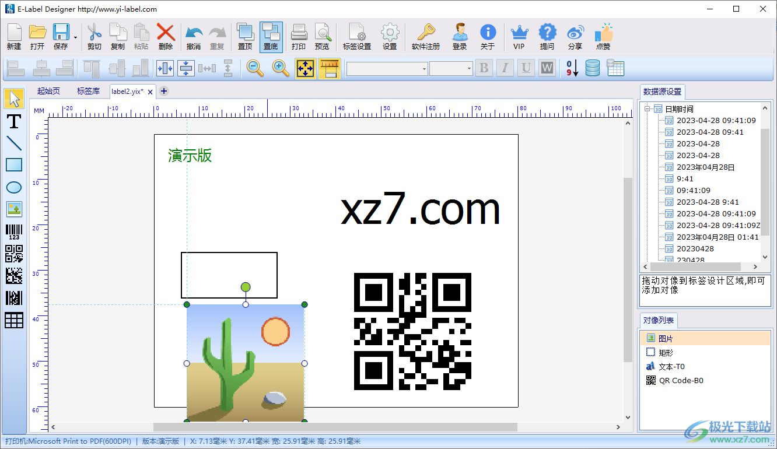
Task: Open the font size combo box
Action: click(452, 69)
